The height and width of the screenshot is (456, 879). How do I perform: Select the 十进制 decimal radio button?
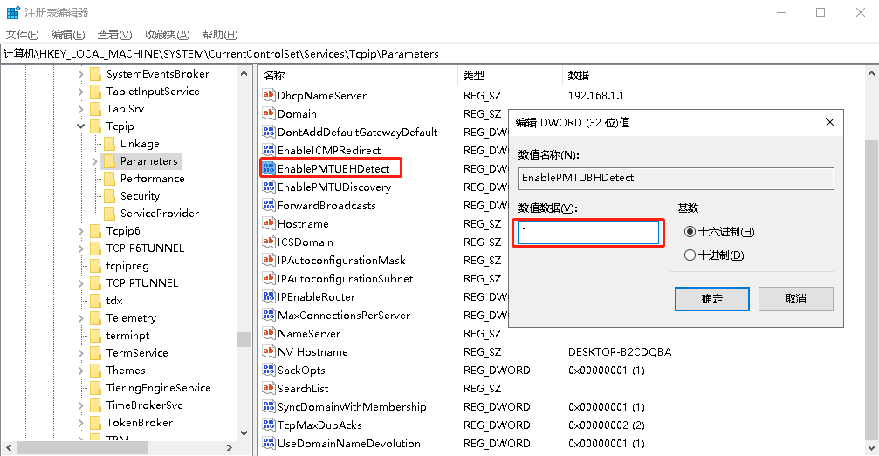point(690,255)
